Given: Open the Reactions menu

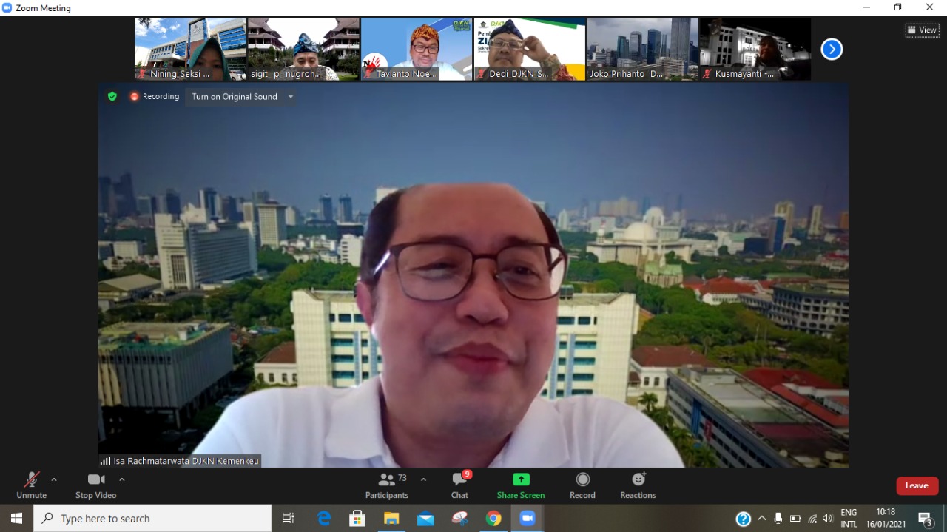Looking at the screenshot, I should (x=638, y=485).
